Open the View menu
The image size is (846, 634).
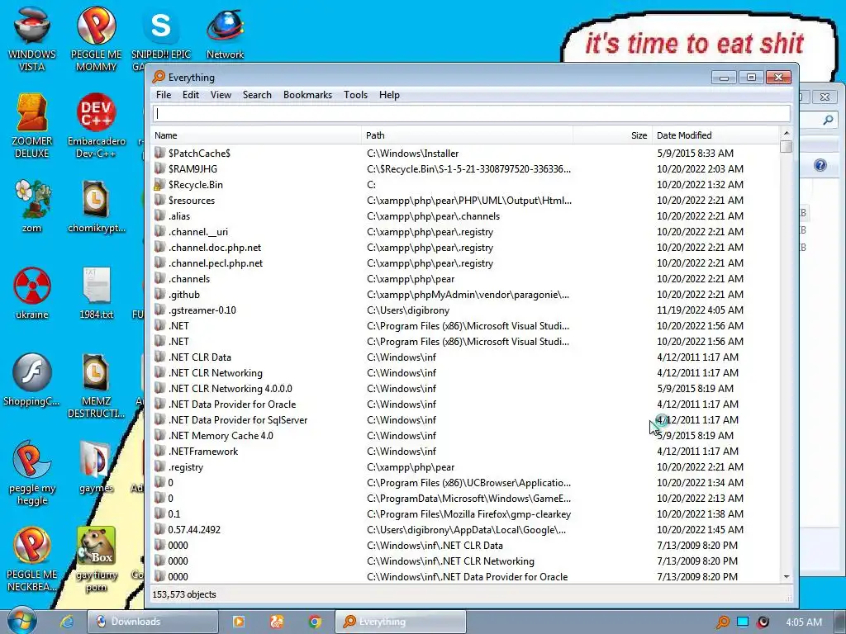click(221, 95)
